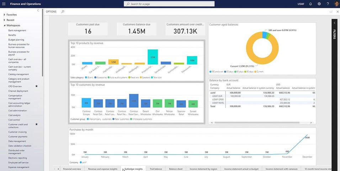The width and height of the screenshot is (340, 171).
Task: Open the Electronic reporting workspace
Action: point(17,158)
